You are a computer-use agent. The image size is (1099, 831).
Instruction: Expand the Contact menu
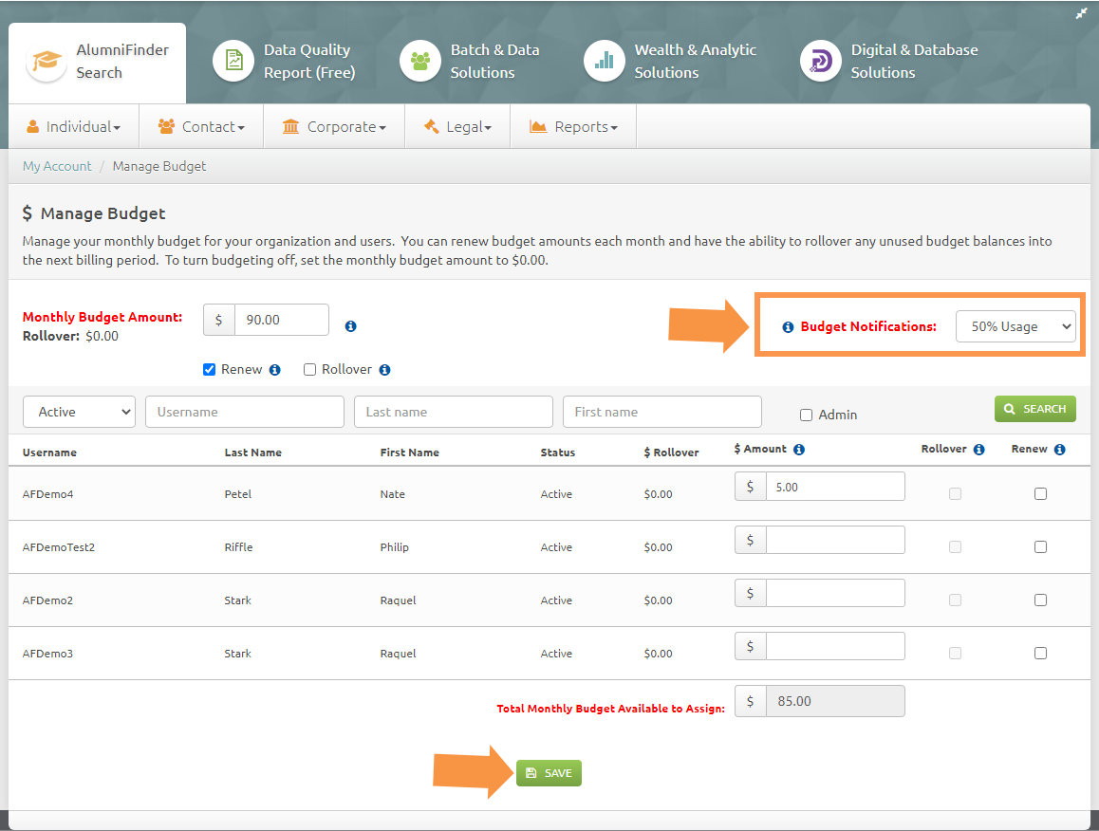[x=201, y=127]
